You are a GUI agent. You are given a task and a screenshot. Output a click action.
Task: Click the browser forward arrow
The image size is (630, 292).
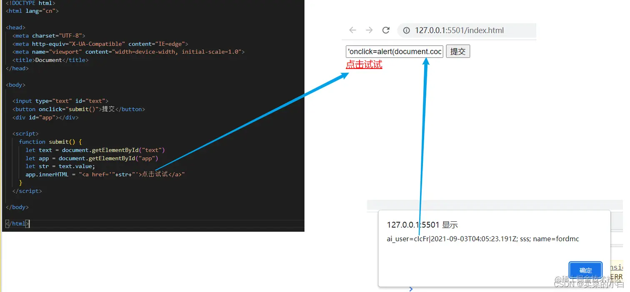(x=369, y=30)
